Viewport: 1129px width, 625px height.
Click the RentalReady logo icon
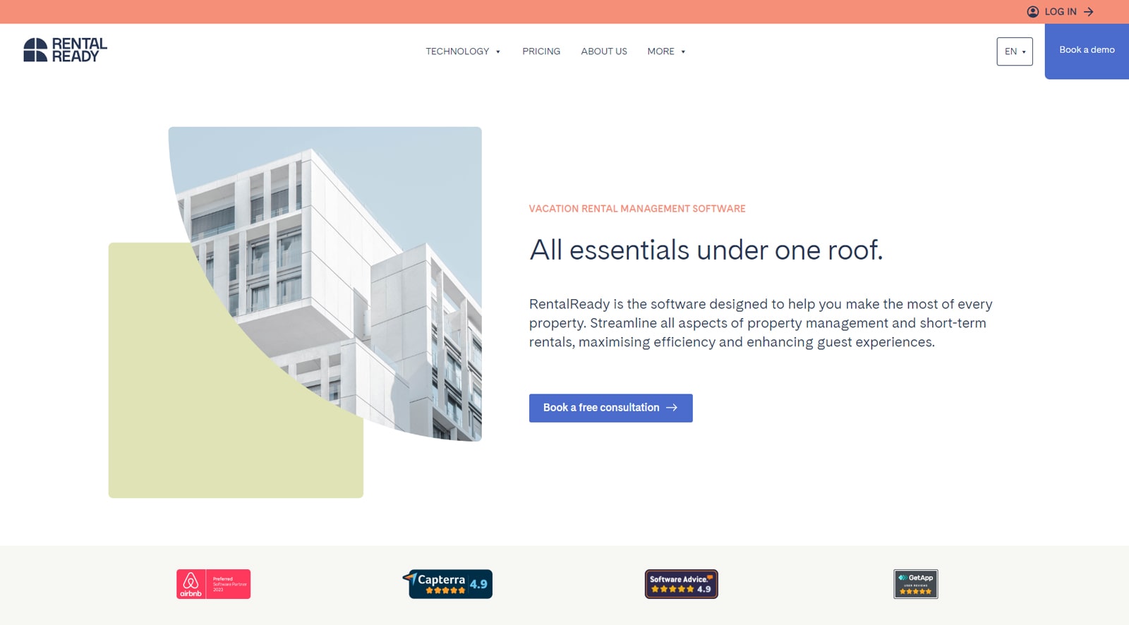coord(35,50)
